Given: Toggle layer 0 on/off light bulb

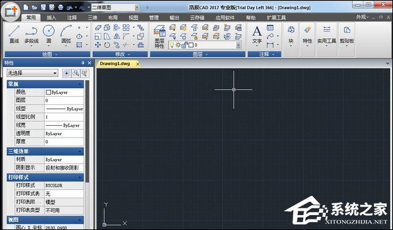Looking at the screenshot, I should pos(172,45).
